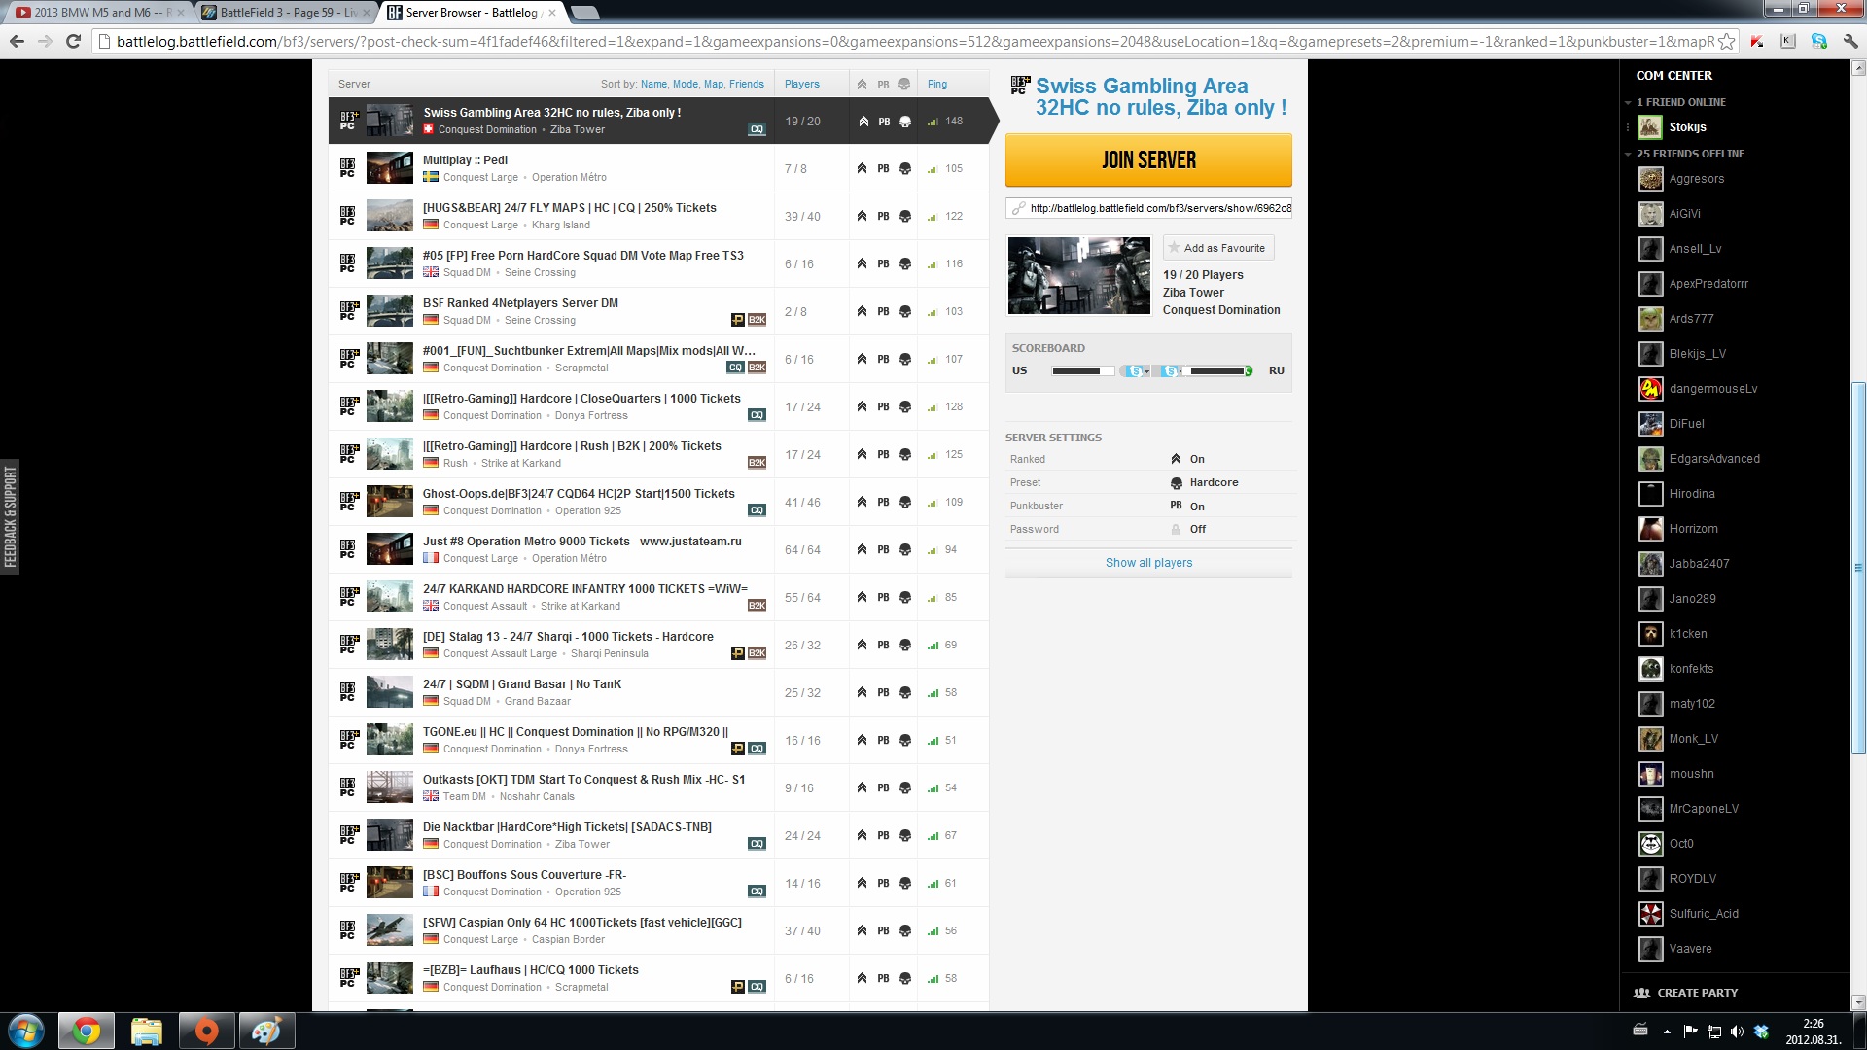Click the Ping column header
The height and width of the screenshot is (1050, 1867).
click(936, 84)
